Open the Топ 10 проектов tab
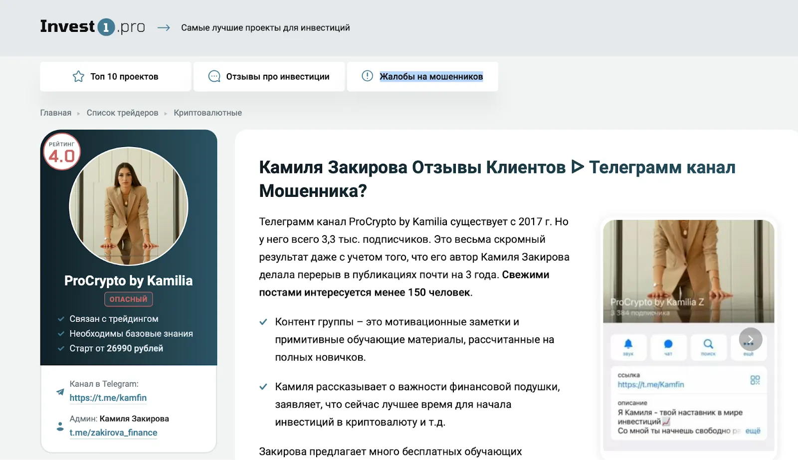Screen dimensions: 798x460 (x=115, y=76)
